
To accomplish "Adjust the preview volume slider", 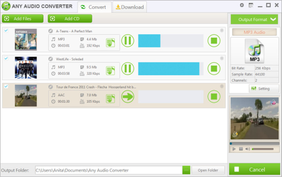I will pyautogui.click(x=263, y=149).
